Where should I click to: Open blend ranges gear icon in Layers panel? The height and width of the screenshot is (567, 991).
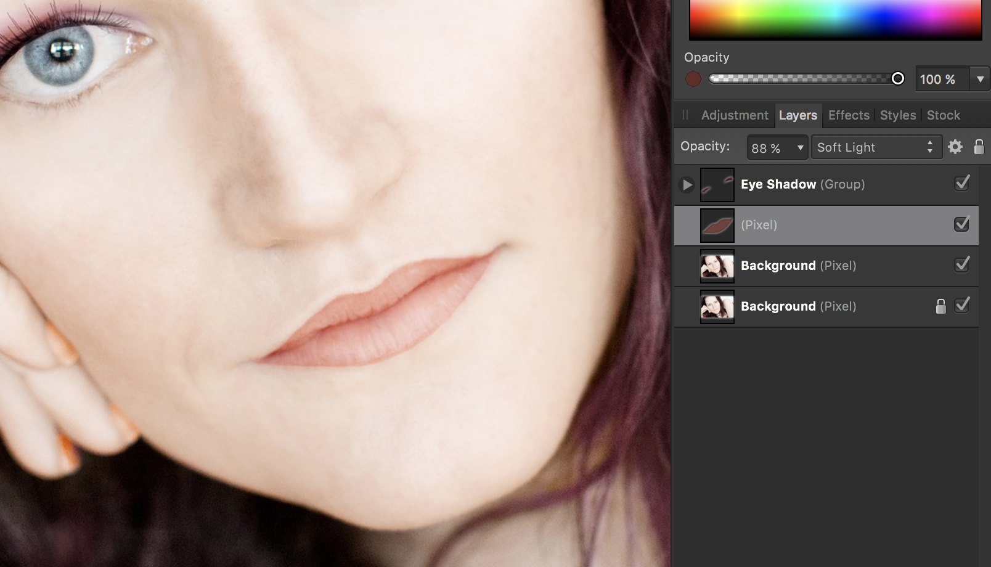955,147
